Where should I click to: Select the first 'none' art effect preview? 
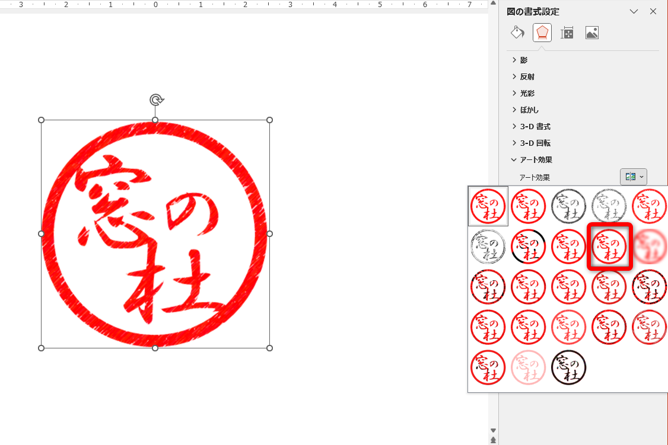click(488, 206)
